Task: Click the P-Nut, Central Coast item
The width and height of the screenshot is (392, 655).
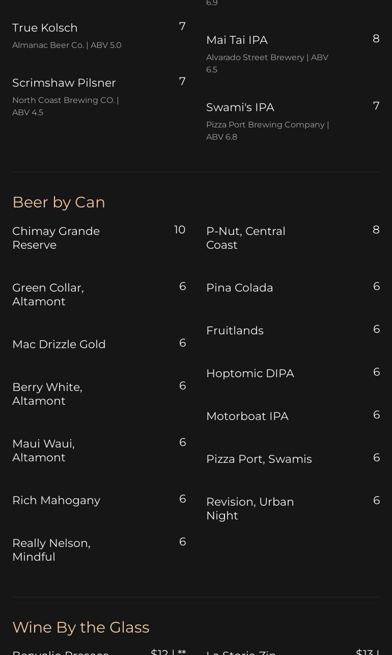Action: tap(246, 238)
